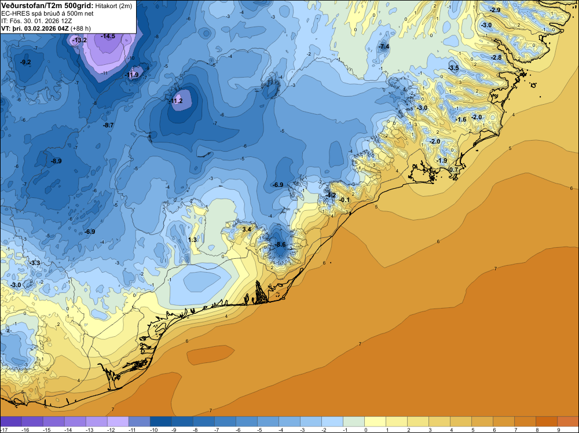Click the -9.2 temperature label
The width and height of the screenshot is (579, 433).
(25, 63)
